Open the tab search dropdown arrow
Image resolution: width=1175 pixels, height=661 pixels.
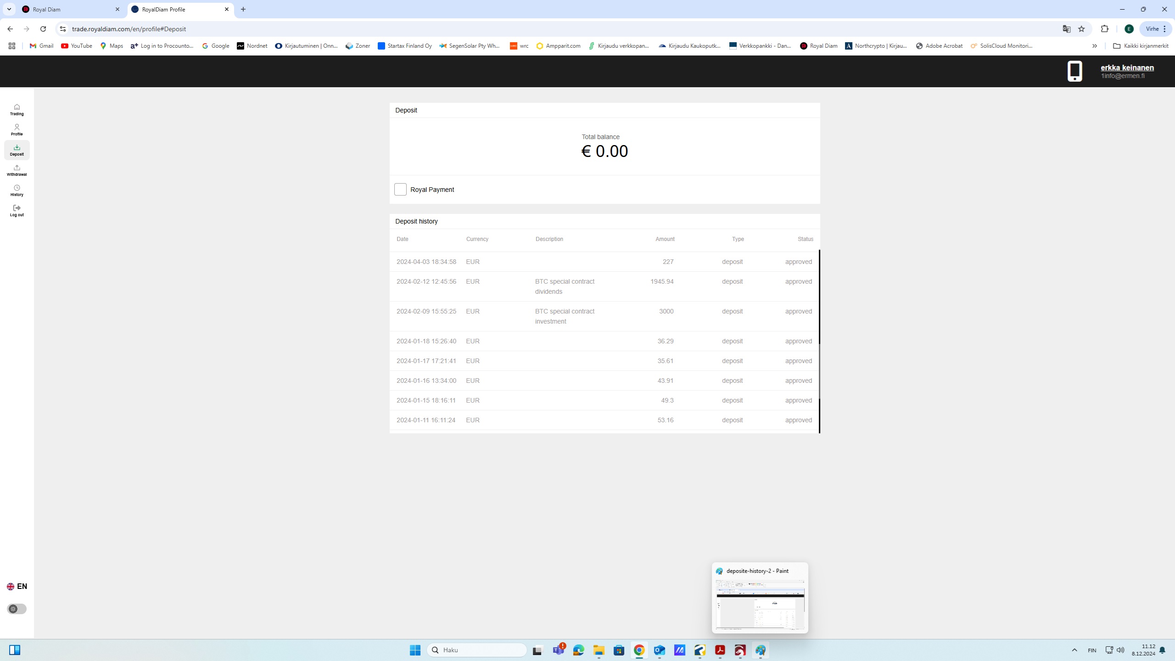point(9,9)
